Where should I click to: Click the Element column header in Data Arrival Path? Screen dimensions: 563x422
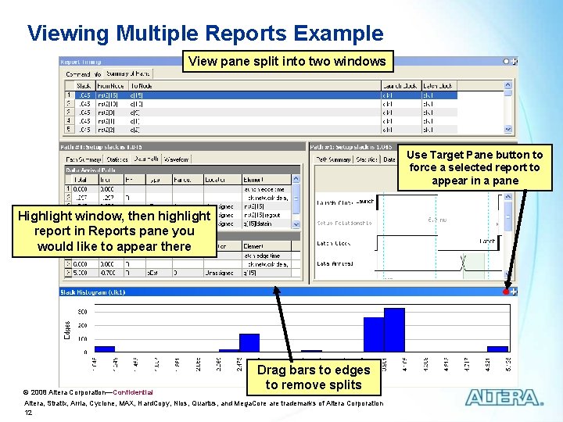click(267, 180)
